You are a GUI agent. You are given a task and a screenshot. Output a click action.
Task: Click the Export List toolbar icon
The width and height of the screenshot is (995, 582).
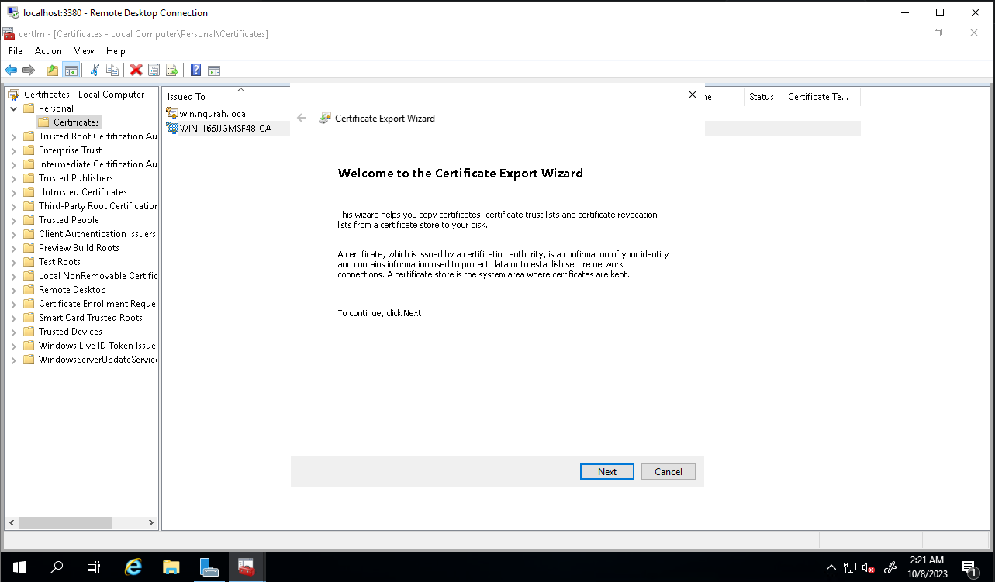coord(172,71)
